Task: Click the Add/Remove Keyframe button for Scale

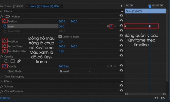Action: [x=111, y=26]
